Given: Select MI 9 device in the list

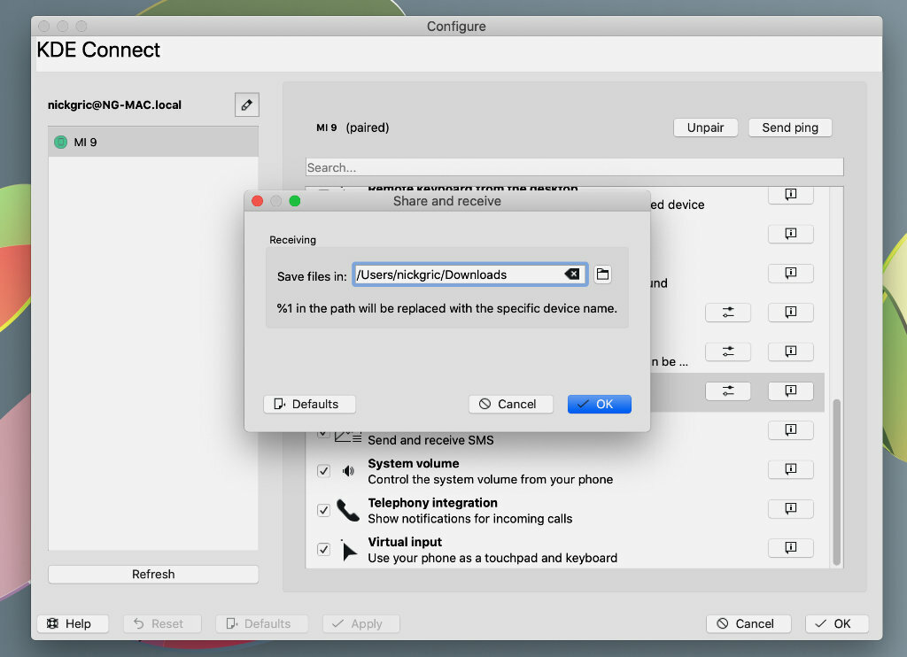Looking at the screenshot, I should (153, 143).
